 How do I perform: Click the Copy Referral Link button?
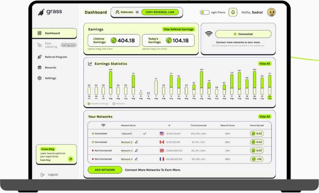click(160, 12)
